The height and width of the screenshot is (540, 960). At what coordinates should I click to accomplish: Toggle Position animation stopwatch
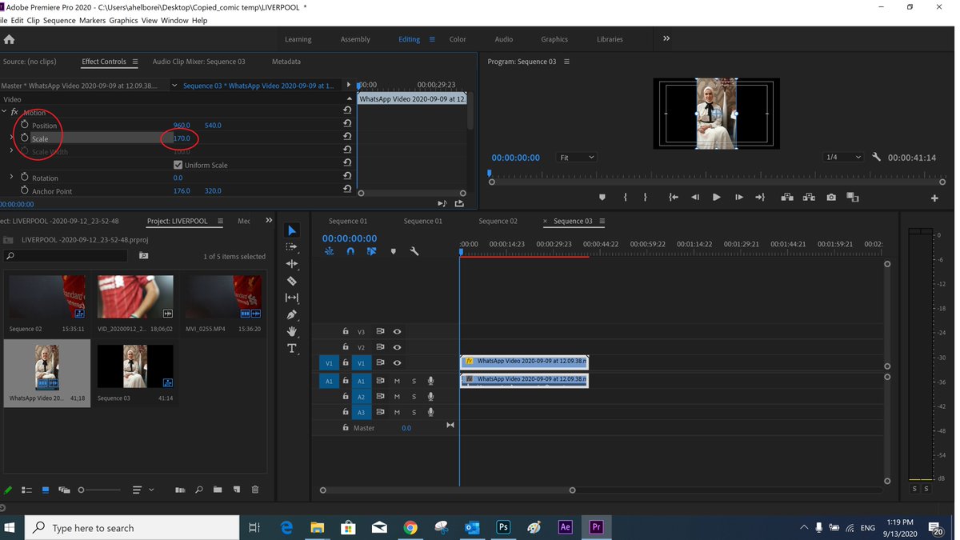tap(25, 125)
